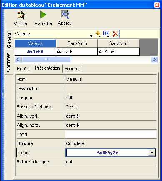The image size is (162, 181).
Task: Click the Fond property label
Action: tap(22, 134)
